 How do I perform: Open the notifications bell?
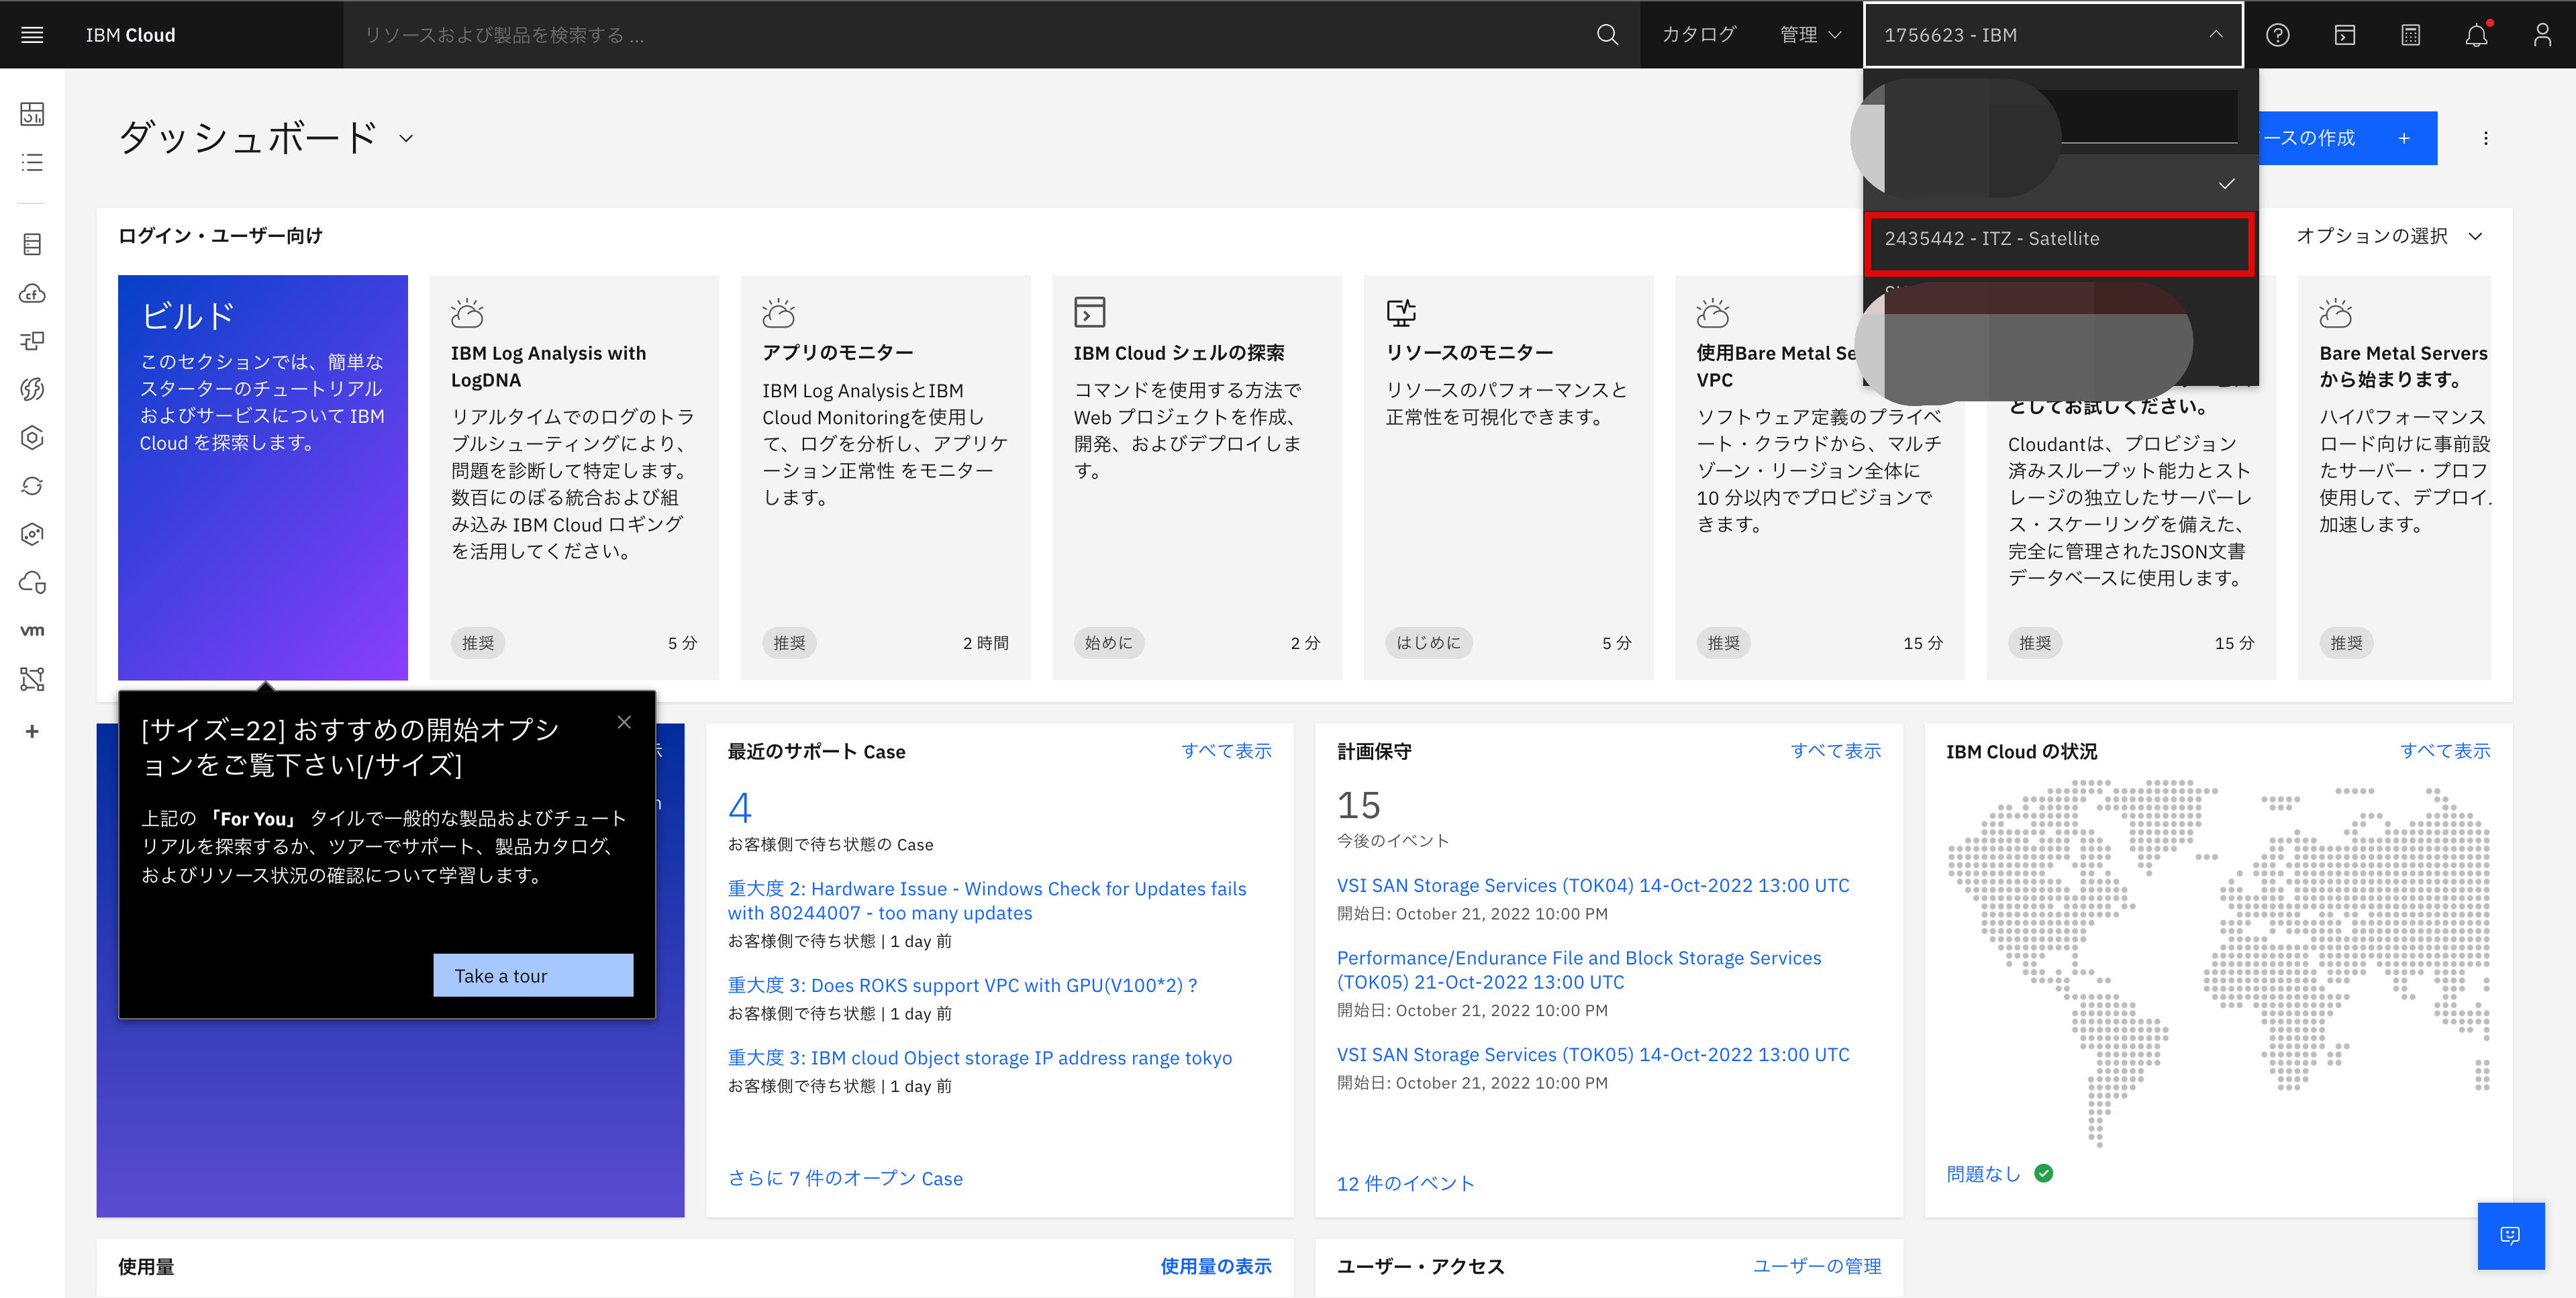click(2477, 34)
